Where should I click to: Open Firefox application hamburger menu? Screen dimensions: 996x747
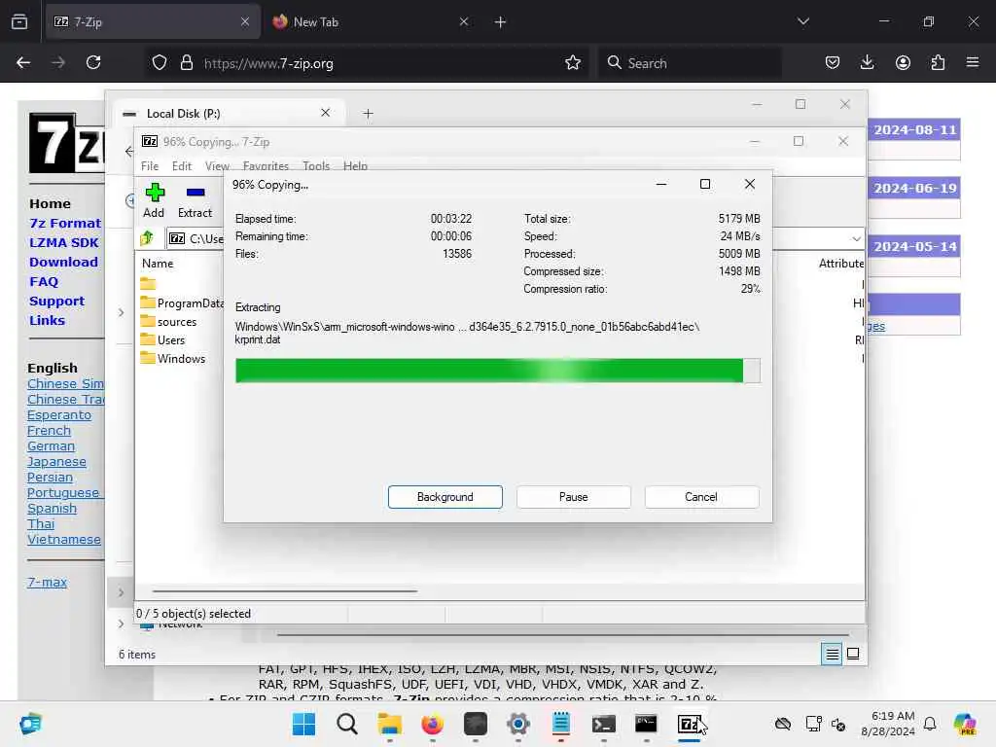[973, 63]
